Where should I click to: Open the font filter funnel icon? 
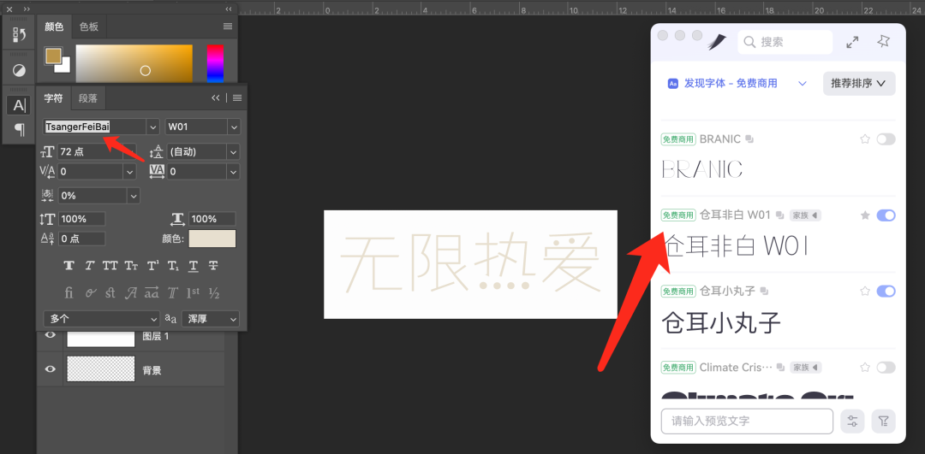[x=883, y=421]
